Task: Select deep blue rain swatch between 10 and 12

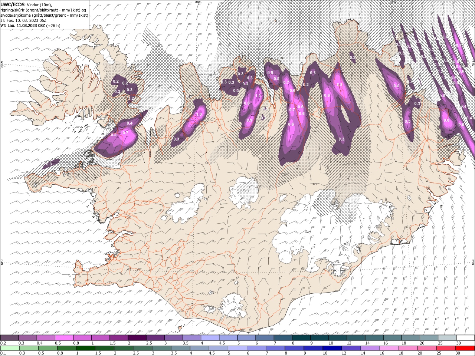Action: (332, 348)
